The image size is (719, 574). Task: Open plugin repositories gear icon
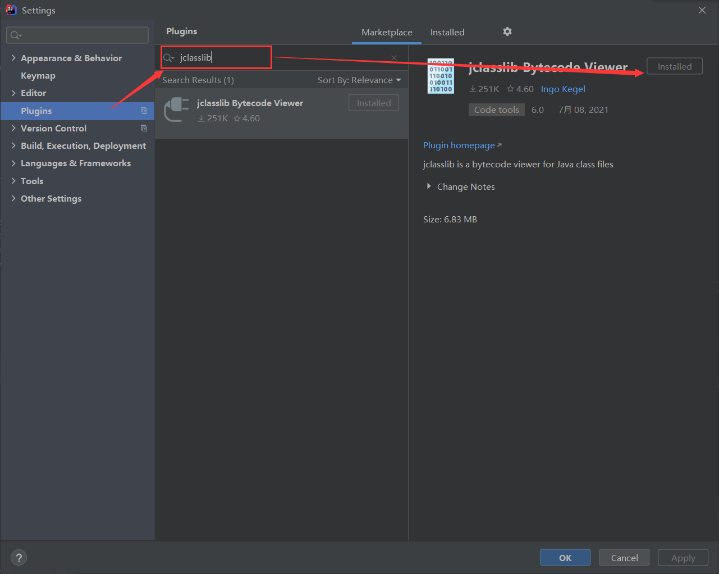point(507,32)
